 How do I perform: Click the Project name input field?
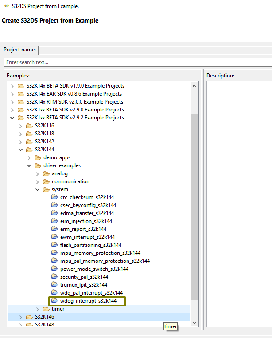(155, 50)
